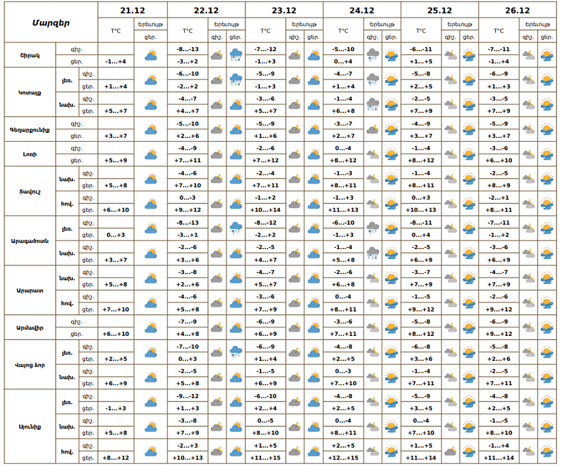The width and height of the screenshot is (562, 467).
Task: Click Լոռի 23.12 daytime partly cloudy icon
Action: pos(313,154)
